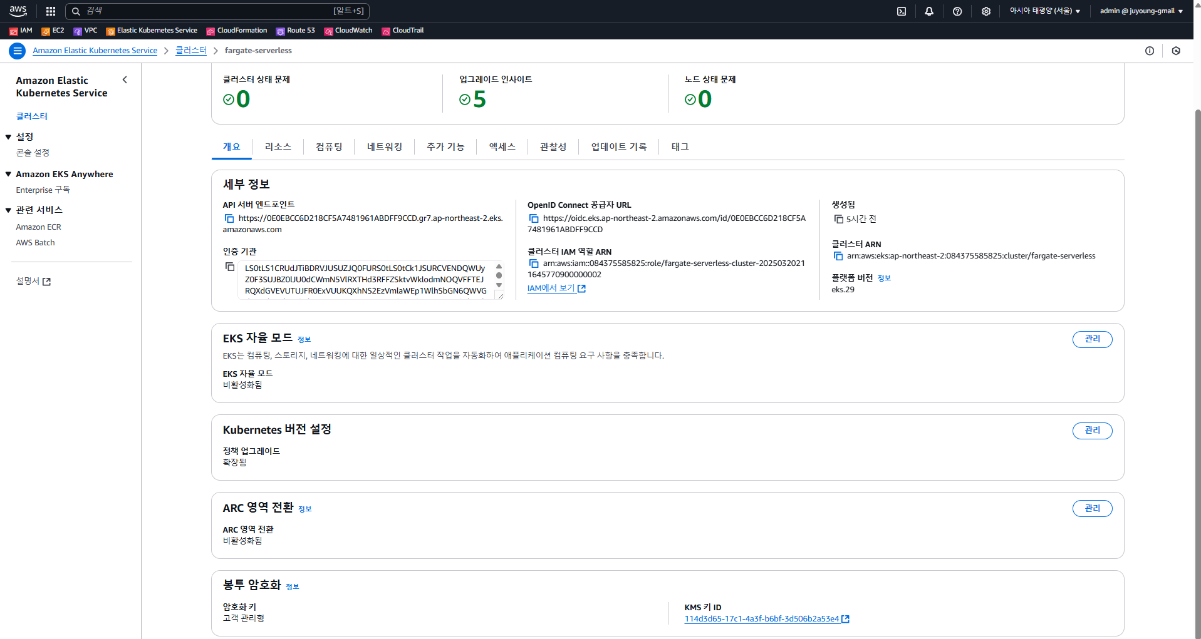This screenshot has height=639, width=1201.
Task: Select the 개요 tab
Action: [x=232, y=147]
